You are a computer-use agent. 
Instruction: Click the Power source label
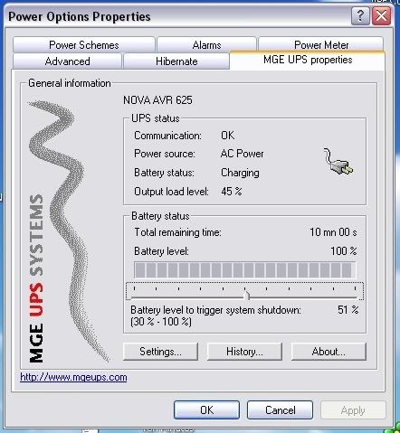[x=165, y=154]
